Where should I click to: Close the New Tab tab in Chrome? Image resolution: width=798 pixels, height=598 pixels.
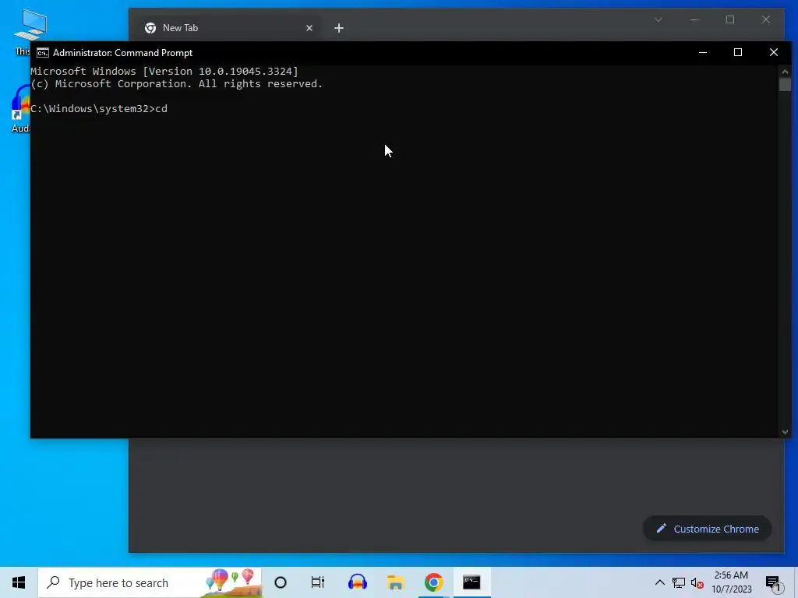pos(309,28)
